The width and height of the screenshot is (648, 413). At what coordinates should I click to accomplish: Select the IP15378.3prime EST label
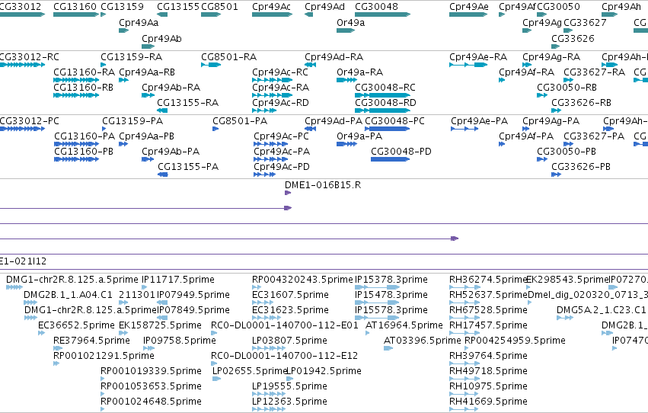coord(391,280)
